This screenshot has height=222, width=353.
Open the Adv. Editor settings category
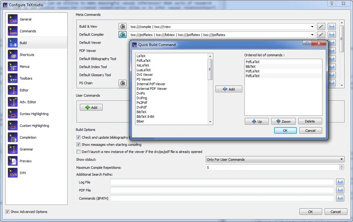tap(37, 102)
